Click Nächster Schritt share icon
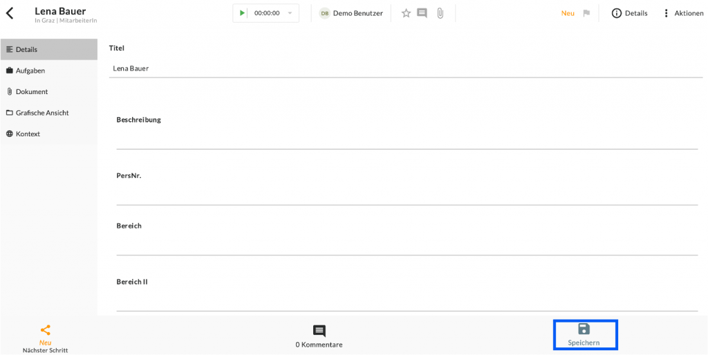Screen dimensions: 708x355 pos(46,331)
